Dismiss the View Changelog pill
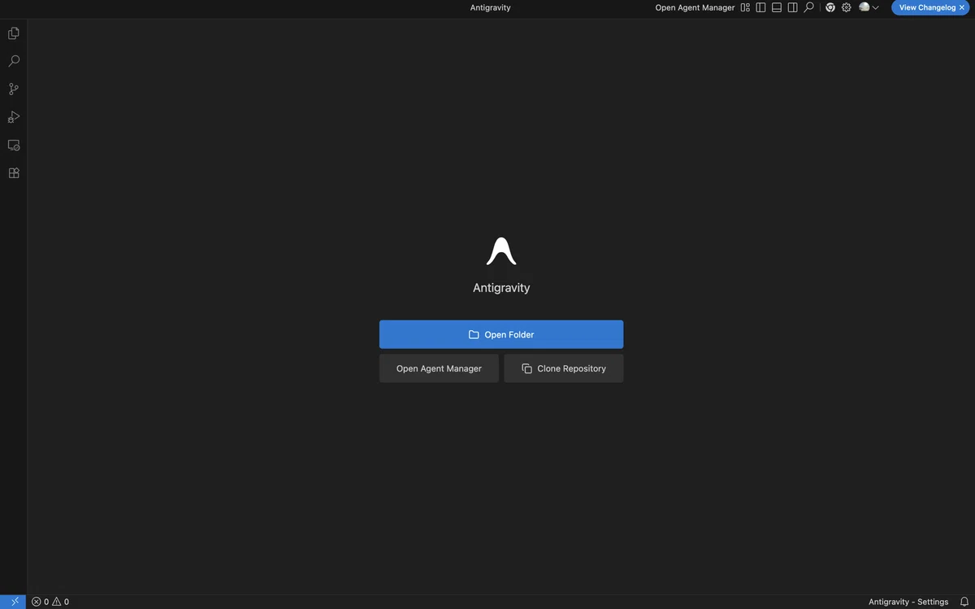This screenshot has height=609, width=975. coord(962,7)
